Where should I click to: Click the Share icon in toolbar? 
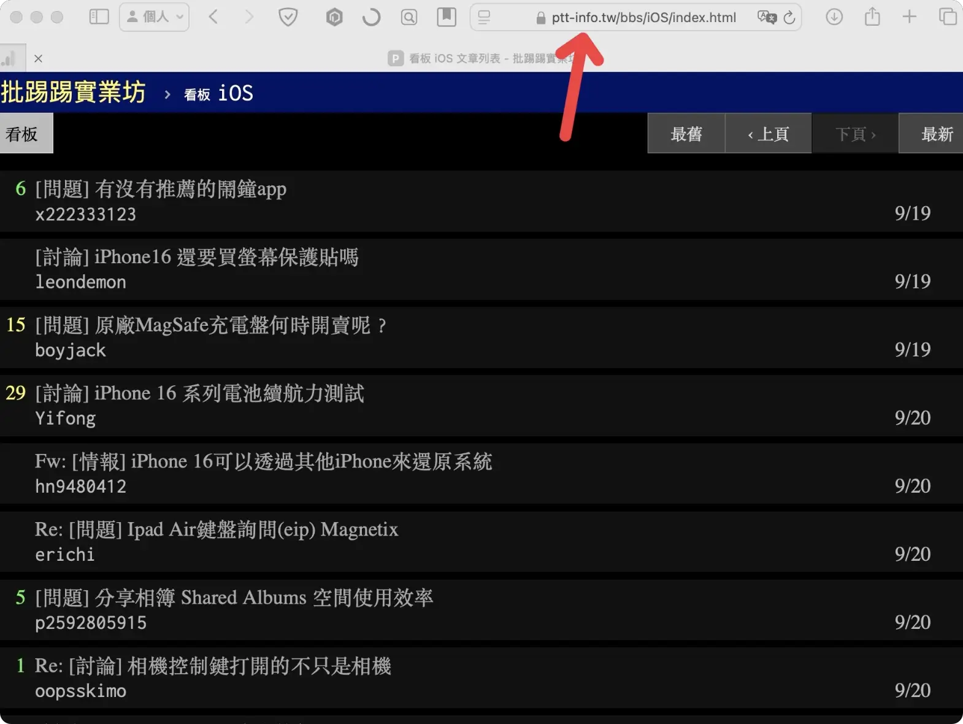[872, 16]
